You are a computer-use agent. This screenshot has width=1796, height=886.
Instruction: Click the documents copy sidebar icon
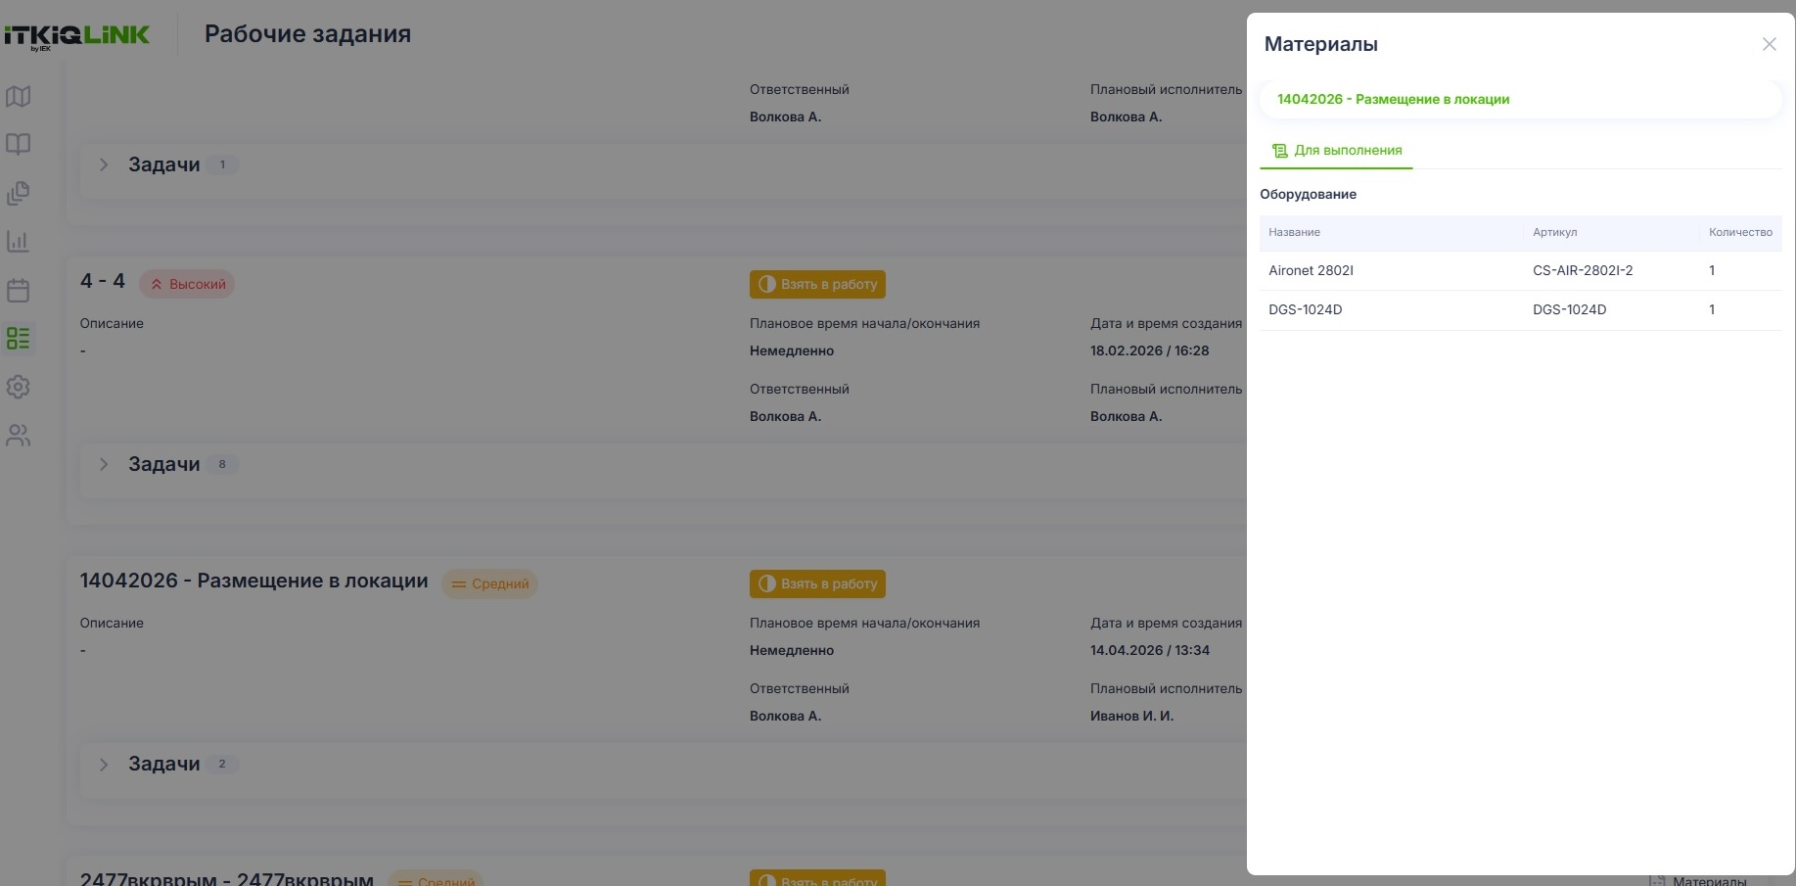tap(19, 193)
